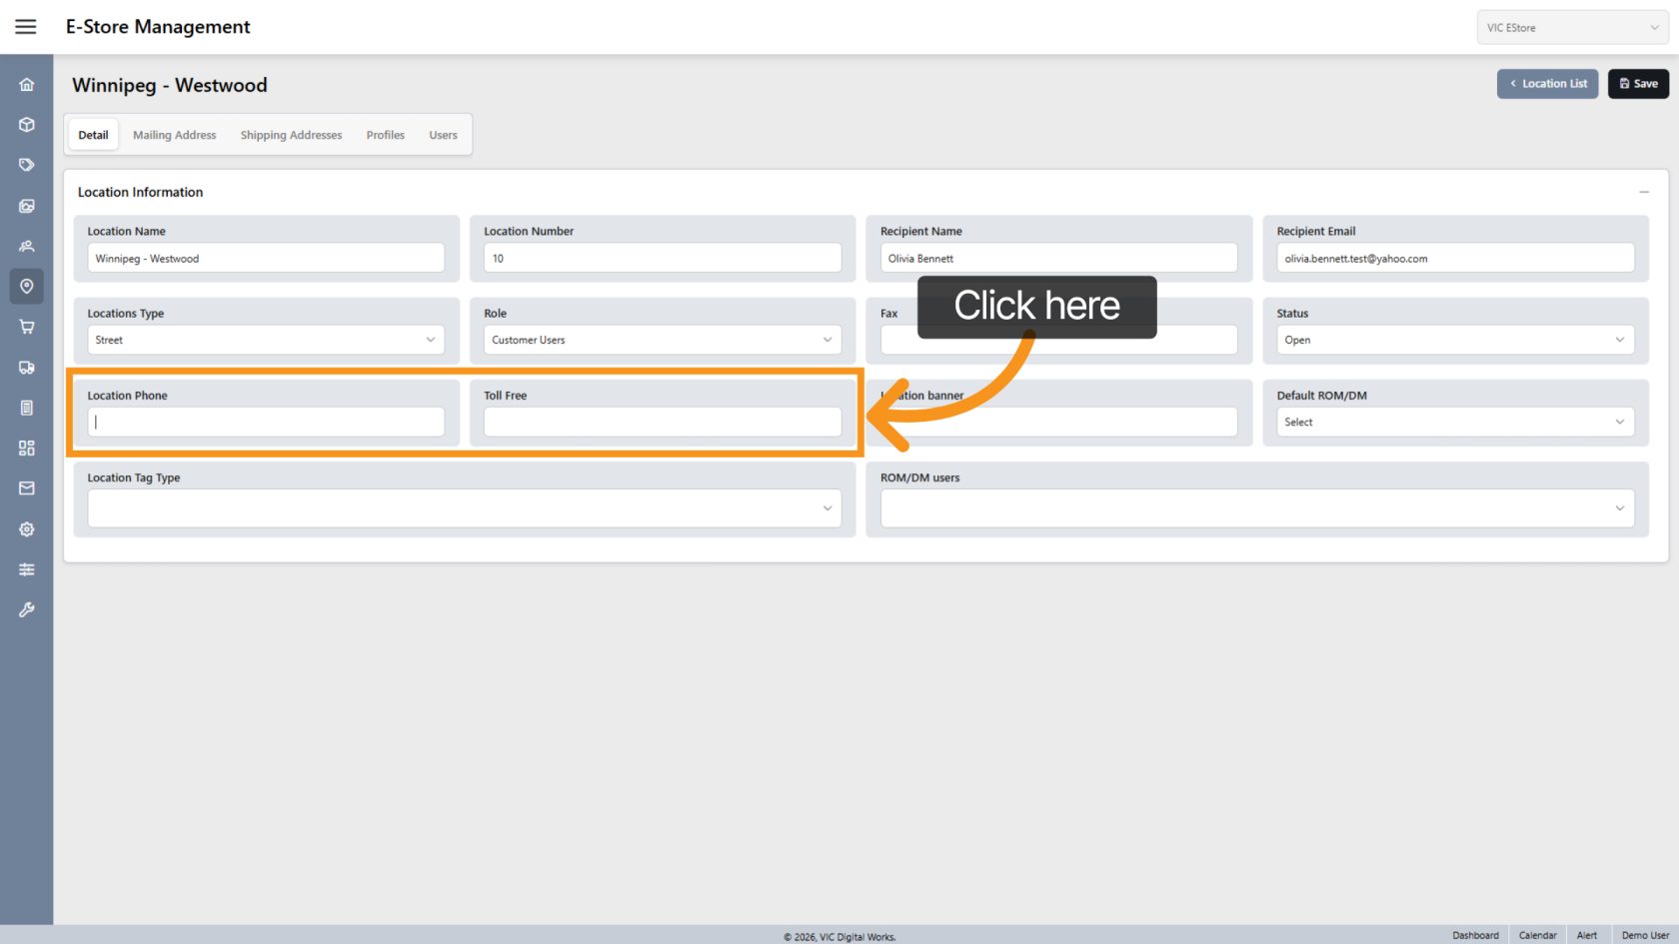Switch to the Mailing Address tab
This screenshot has width=1679, height=944.
(x=174, y=135)
